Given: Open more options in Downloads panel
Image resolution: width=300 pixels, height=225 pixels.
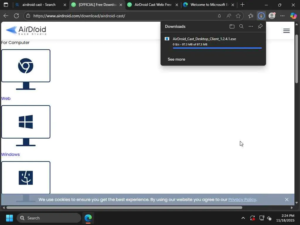Looking at the screenshot, I should pos(251,26).
